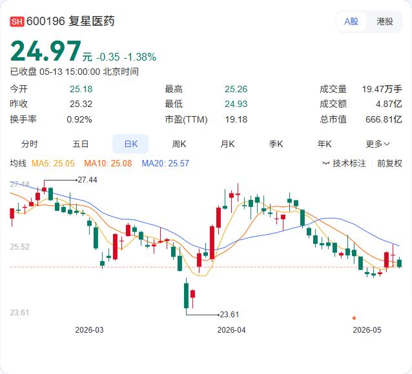Click the 换手率 value 0.92%
Viewport: 412px width, 374px height.
79,119
